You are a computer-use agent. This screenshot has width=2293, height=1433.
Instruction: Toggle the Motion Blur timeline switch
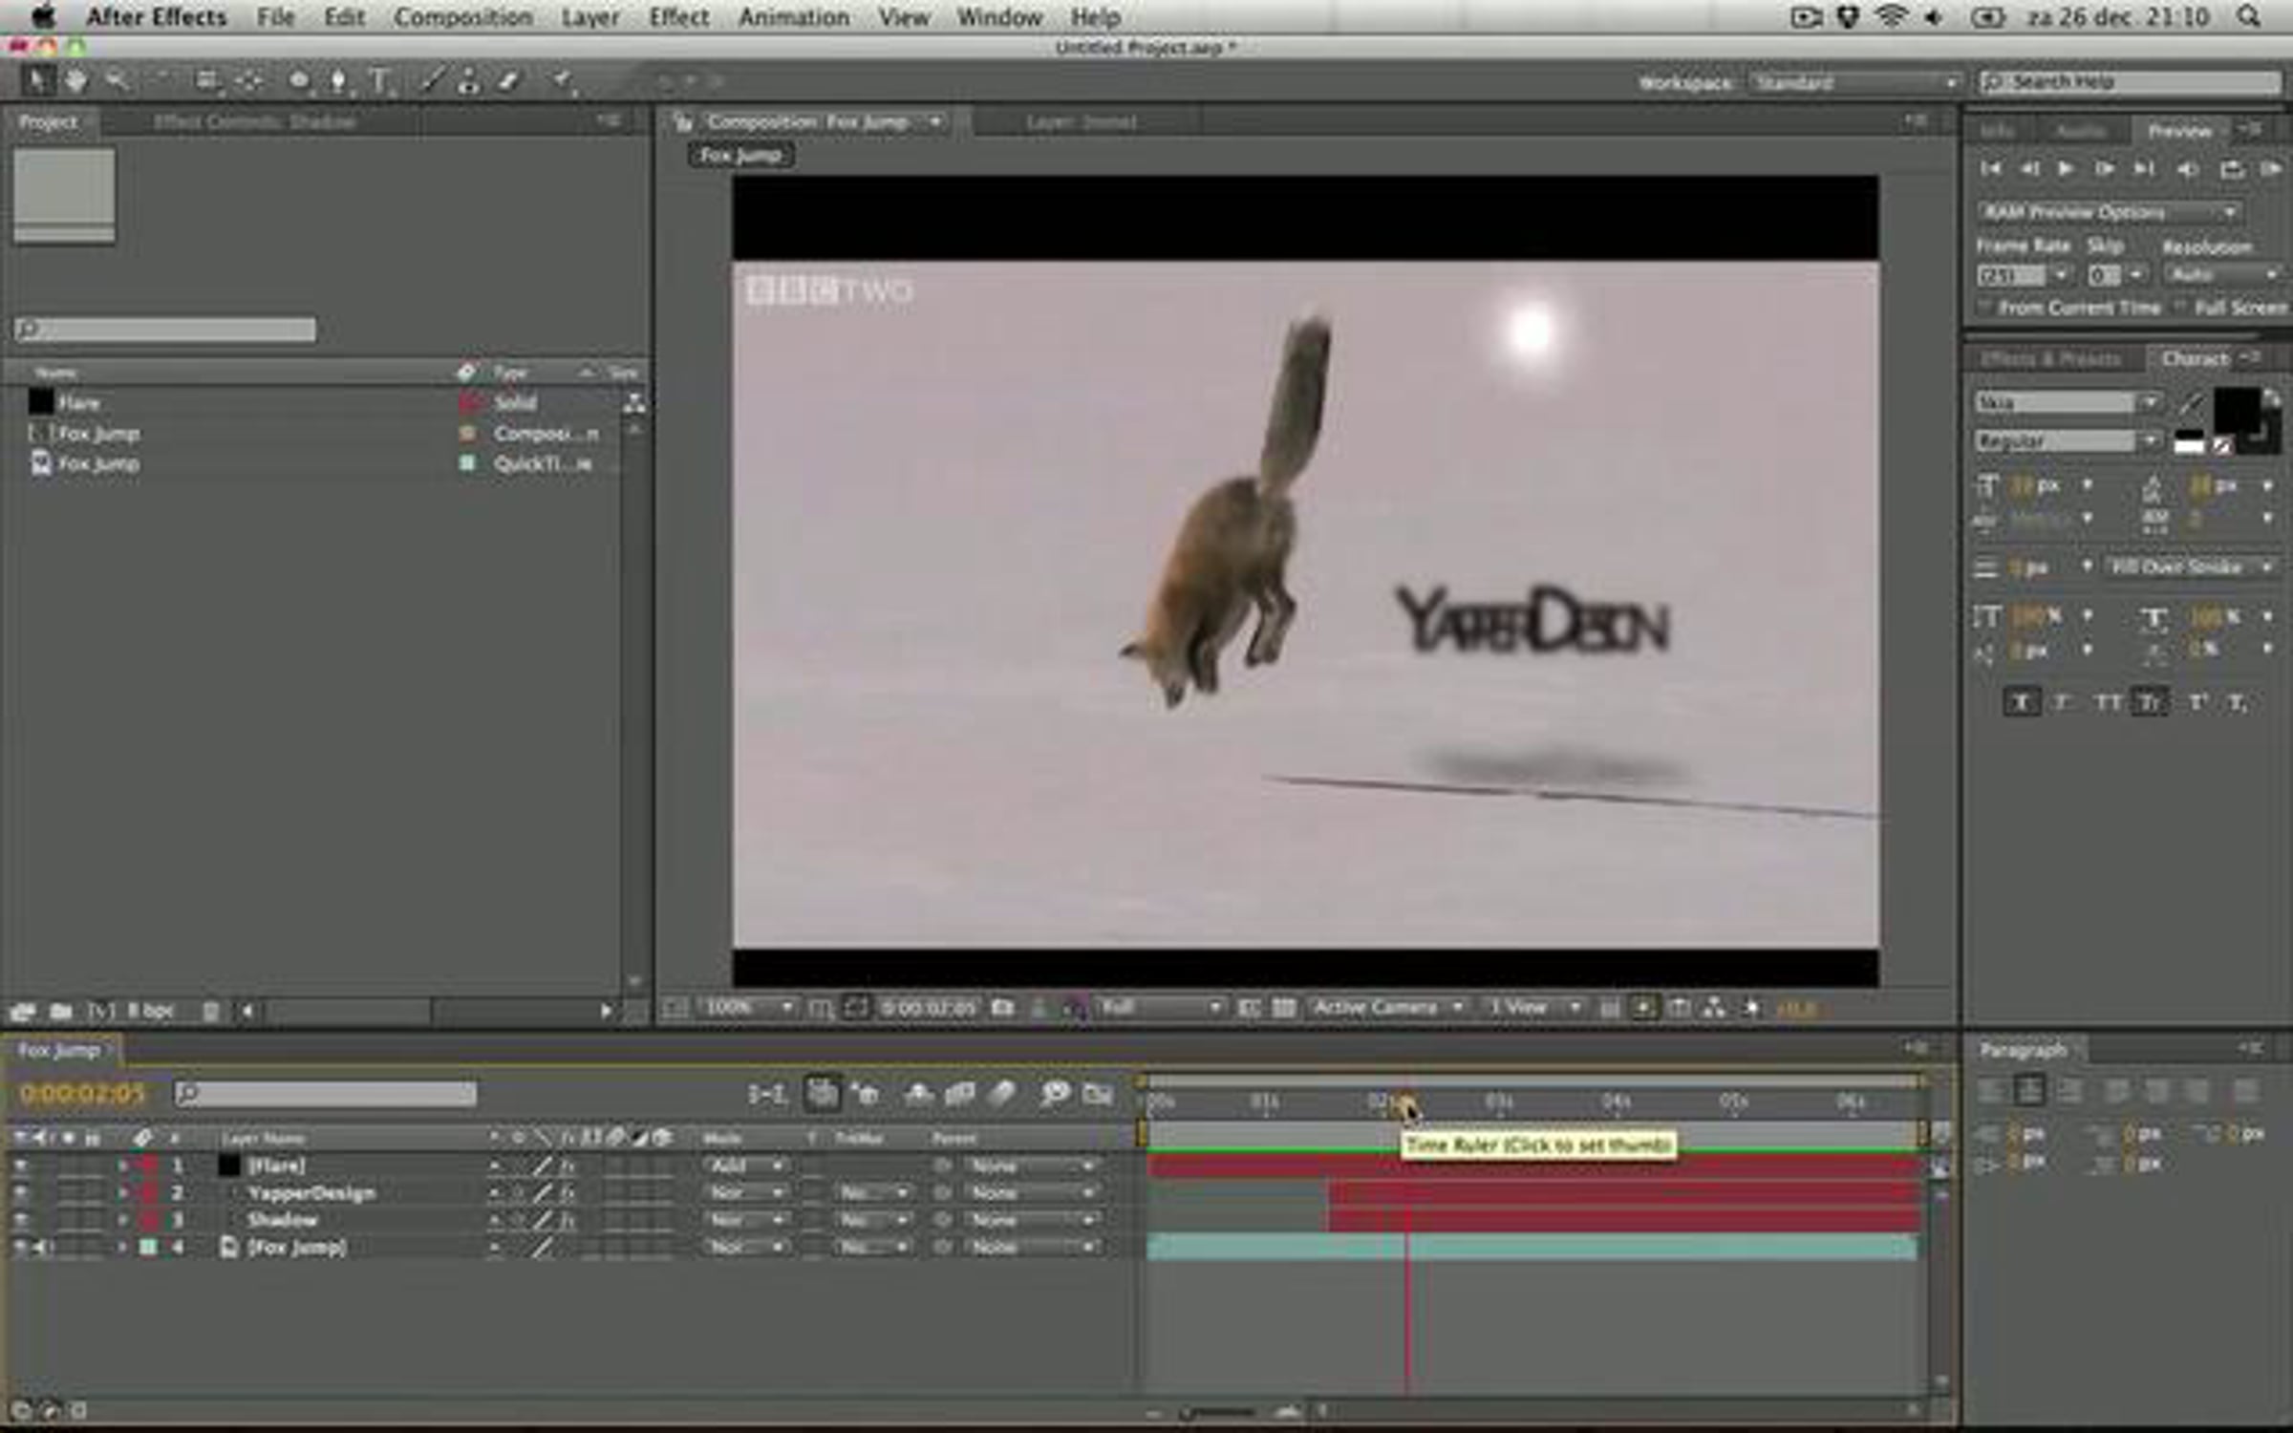tap(1001, 1094)
